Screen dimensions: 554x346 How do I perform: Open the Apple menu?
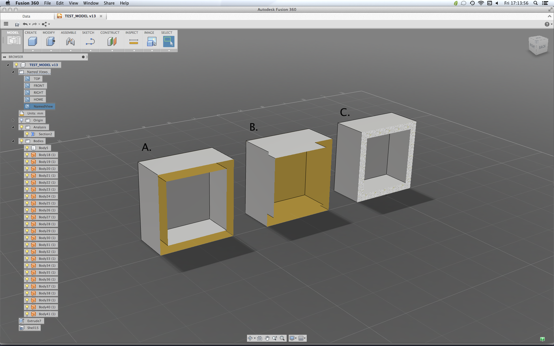8,3
